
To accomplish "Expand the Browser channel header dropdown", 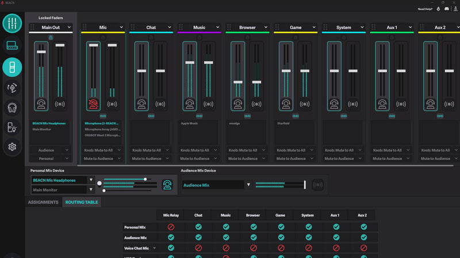I will [x=266, y=27].
